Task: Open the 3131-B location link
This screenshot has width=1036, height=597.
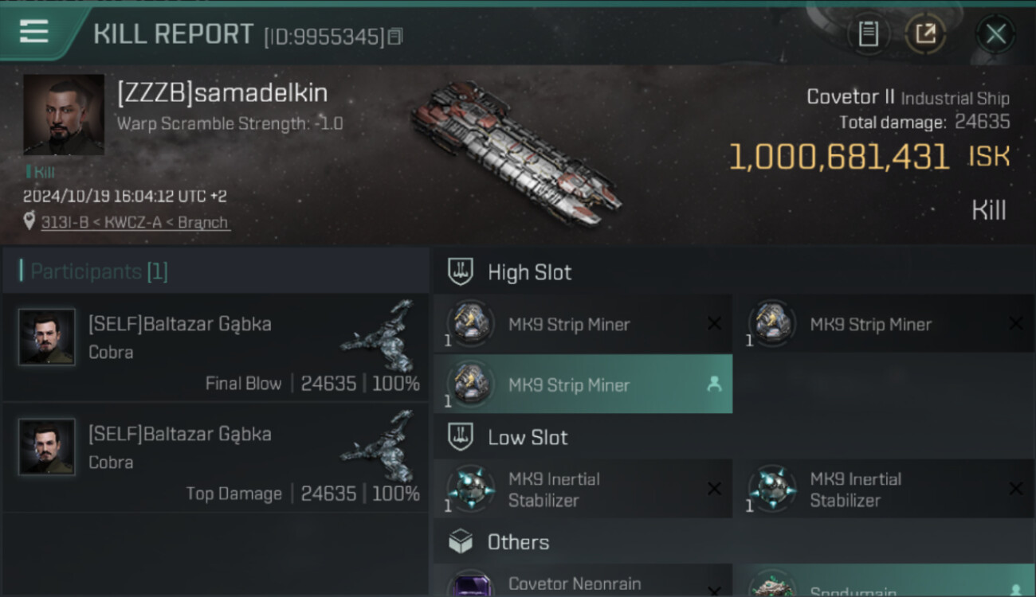Action: (135, 223)
